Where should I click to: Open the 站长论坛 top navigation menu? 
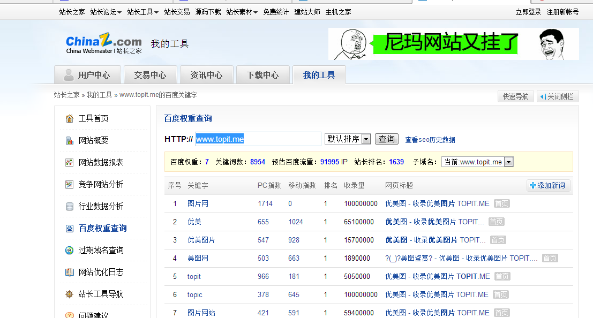(106, 12)
